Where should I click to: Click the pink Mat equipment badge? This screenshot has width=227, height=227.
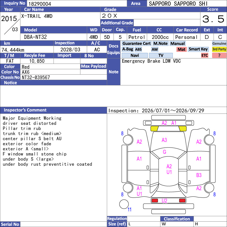click(x=181, y=49)
